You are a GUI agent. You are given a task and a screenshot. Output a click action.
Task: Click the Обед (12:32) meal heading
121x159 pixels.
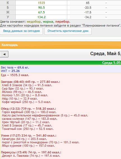(x=29, y=109)
